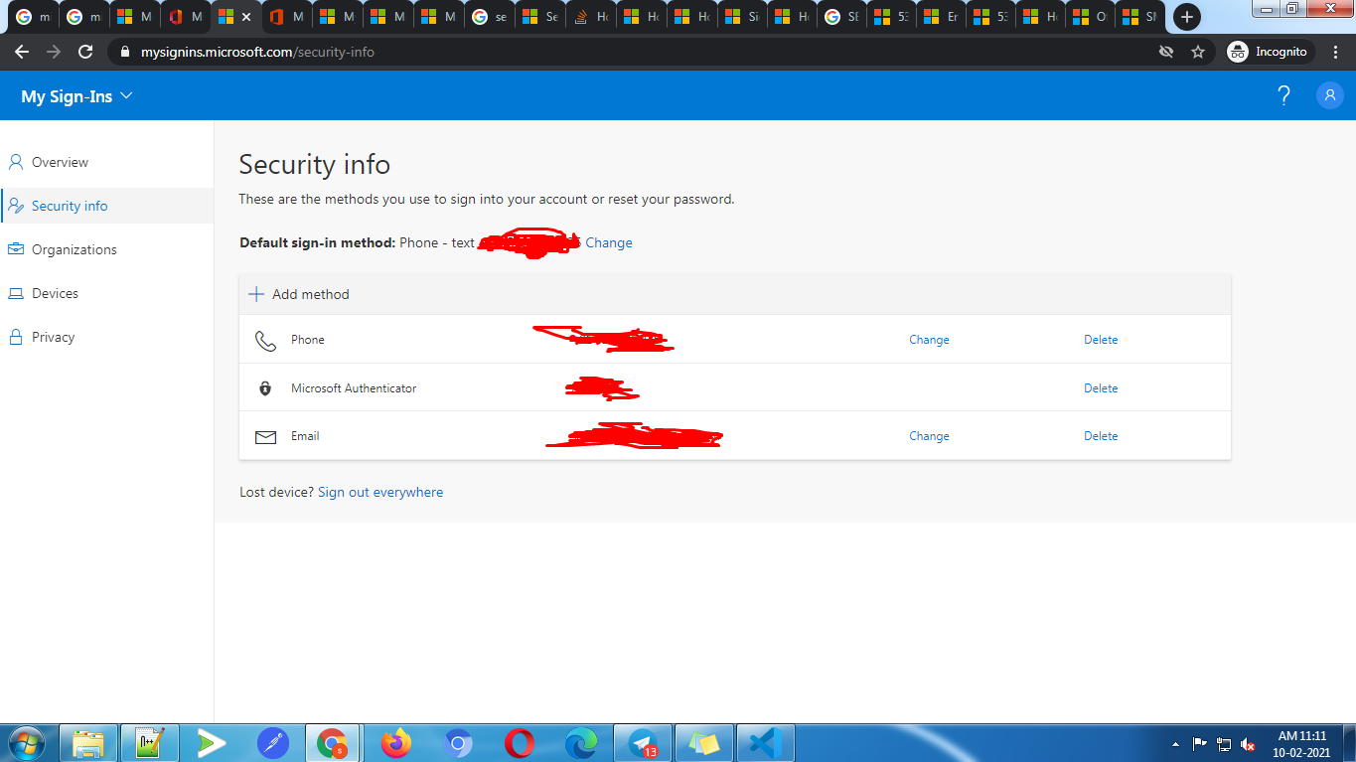
Task: Click the address bar URL
Action: [x=257, y=52]
